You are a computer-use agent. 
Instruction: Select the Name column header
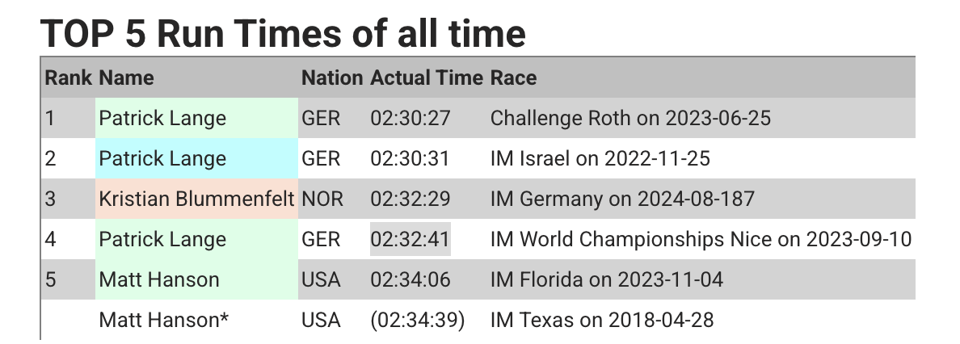[x=126, y=78]
